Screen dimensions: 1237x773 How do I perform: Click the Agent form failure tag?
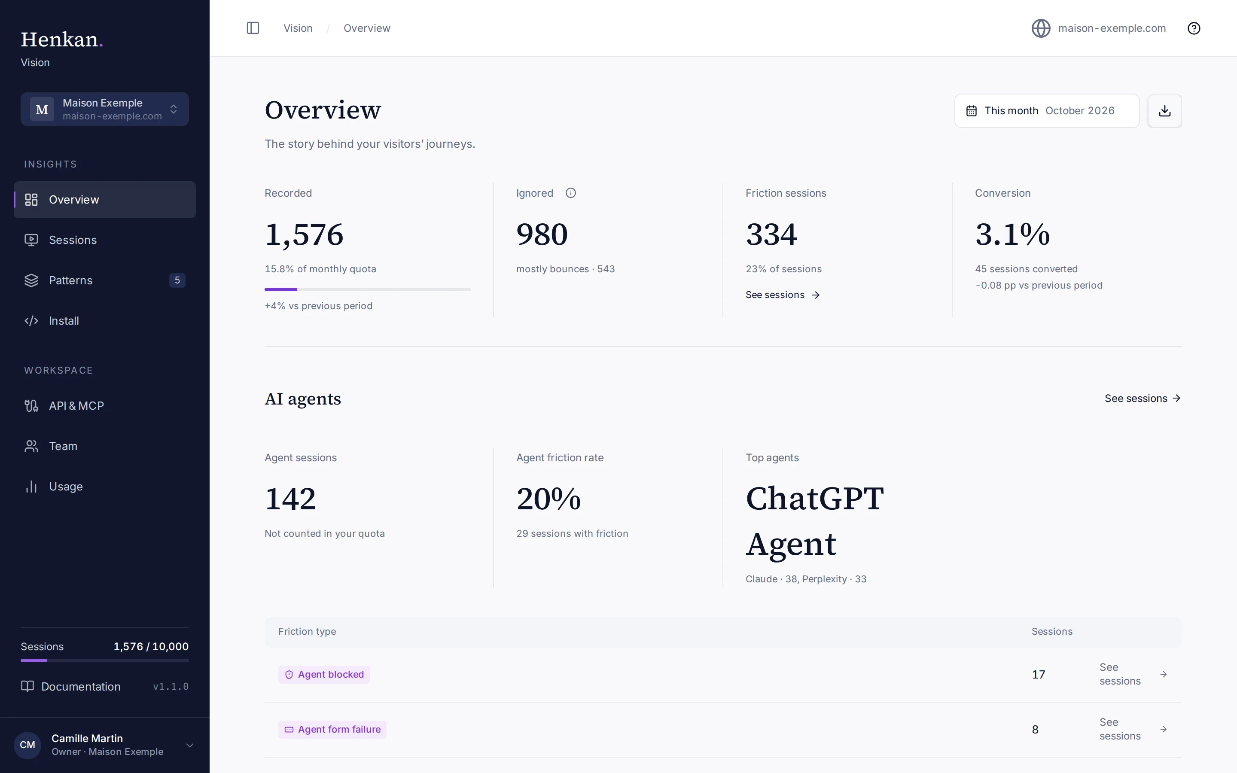pos(332,729)
